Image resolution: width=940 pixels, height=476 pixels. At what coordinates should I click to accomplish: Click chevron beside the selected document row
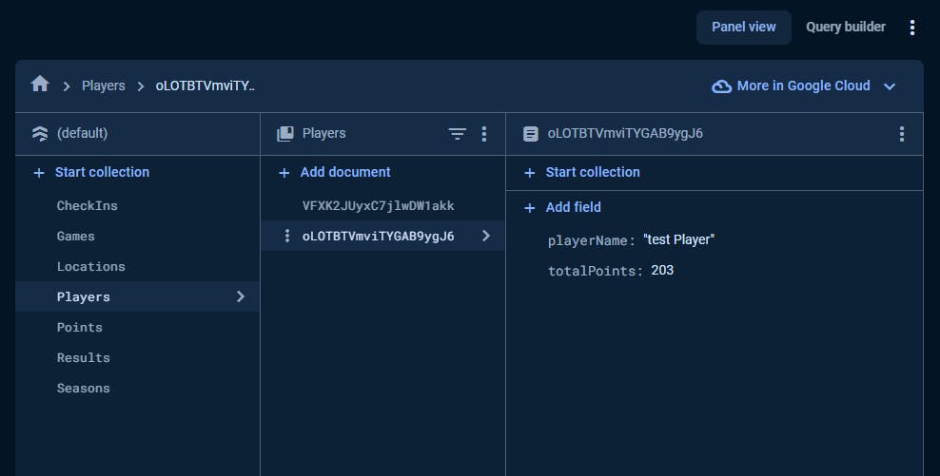(486, 236)
